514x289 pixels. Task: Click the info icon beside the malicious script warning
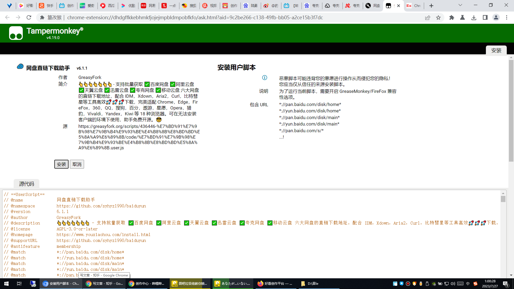[265, 78]
